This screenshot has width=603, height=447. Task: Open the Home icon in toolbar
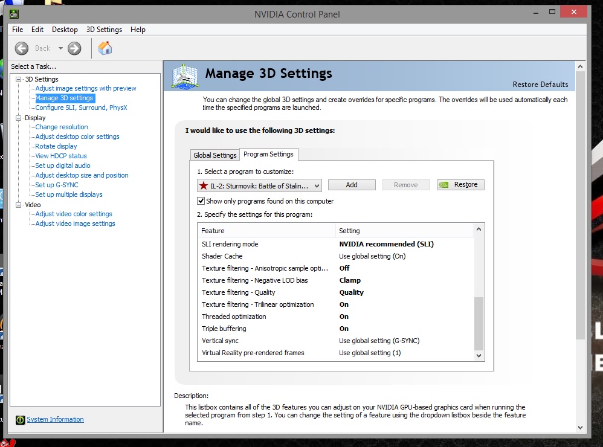(x=105, y=48)
